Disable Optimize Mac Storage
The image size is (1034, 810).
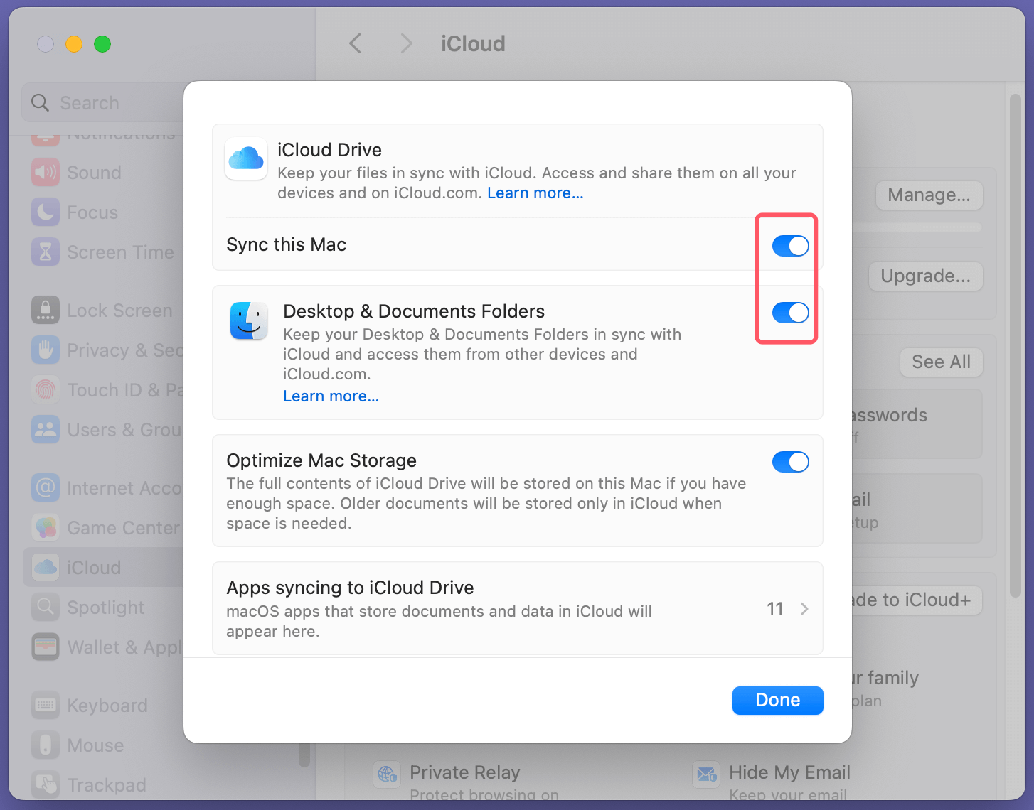coord(790,461)
